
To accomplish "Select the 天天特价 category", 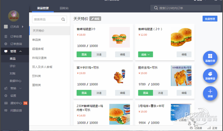I will (49, 31).
